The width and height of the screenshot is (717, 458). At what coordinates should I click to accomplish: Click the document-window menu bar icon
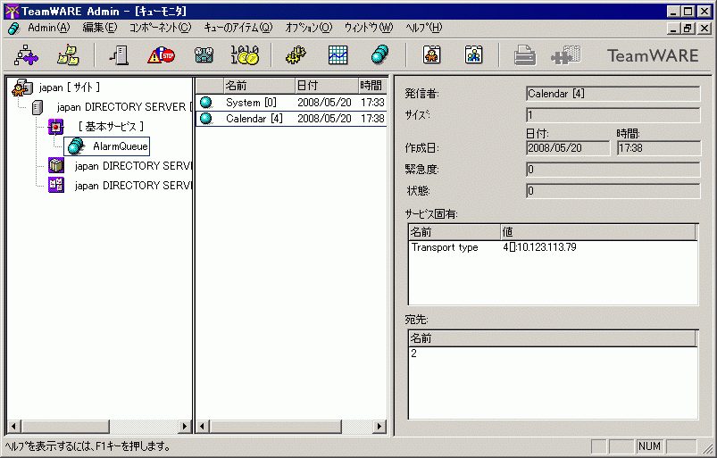(x=13, y=28)
